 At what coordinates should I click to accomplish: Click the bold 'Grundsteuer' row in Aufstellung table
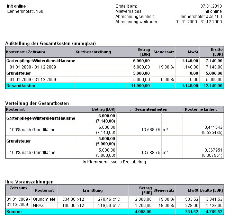point(18,73)
